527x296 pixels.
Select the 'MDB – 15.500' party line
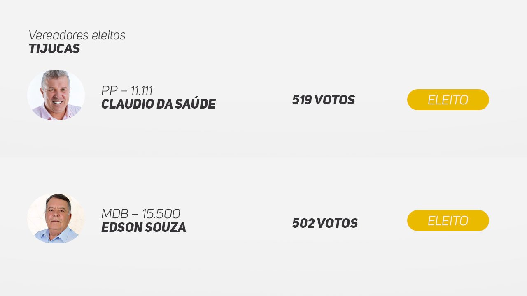141,214
